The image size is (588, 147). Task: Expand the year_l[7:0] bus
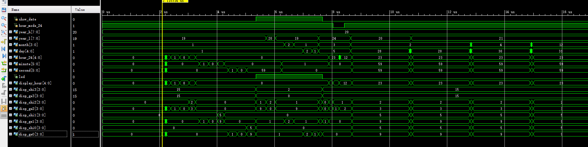coord(10,38)
